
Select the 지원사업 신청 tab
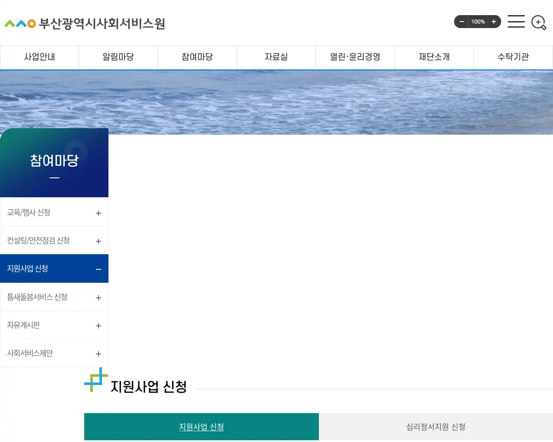[201, 426]
